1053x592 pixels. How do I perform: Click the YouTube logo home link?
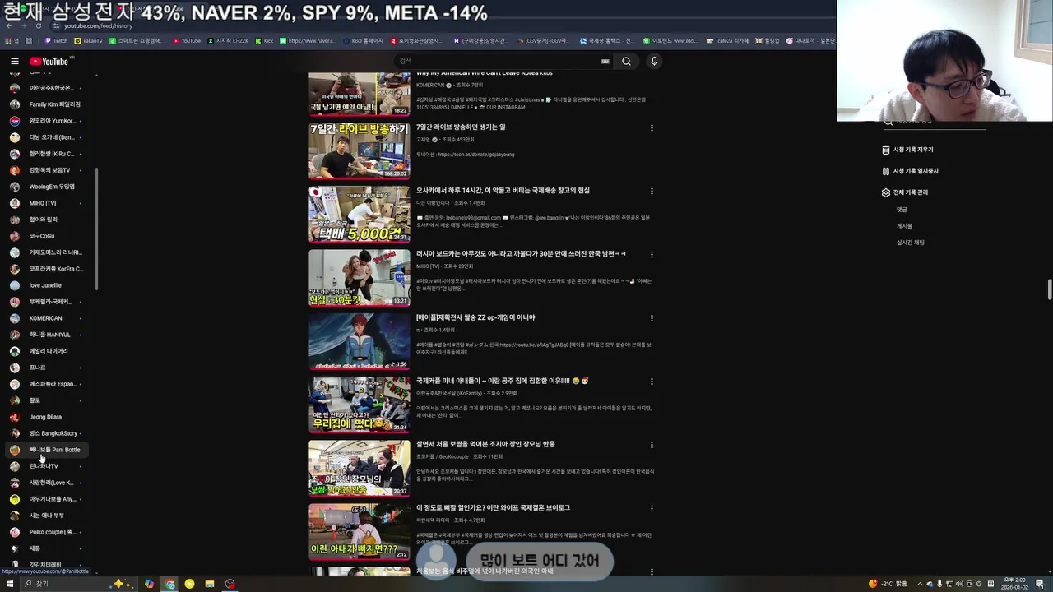tap(49, 62)
